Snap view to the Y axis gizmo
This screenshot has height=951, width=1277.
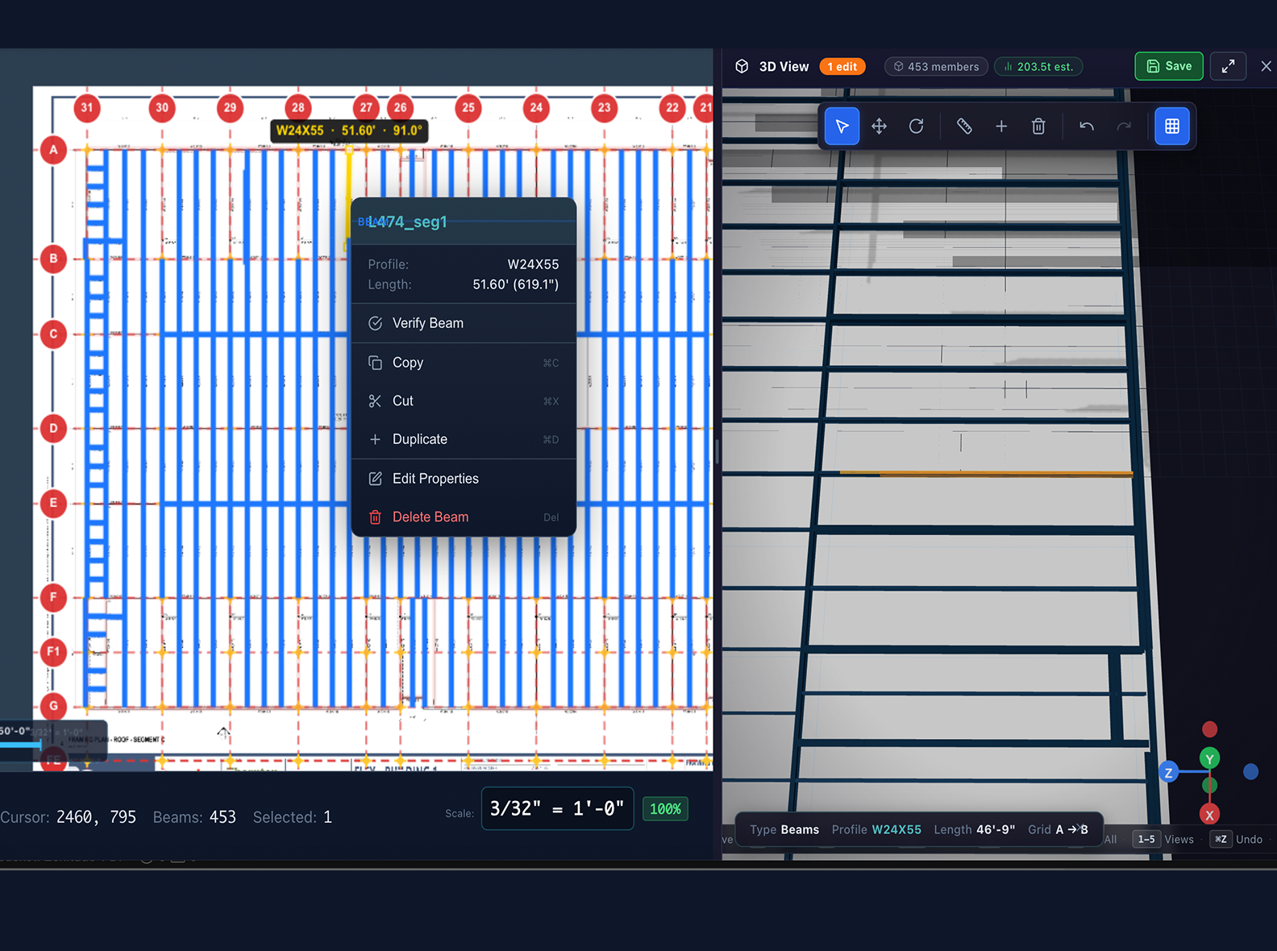pos(1209,758)
